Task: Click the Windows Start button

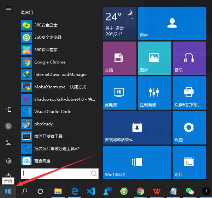Action: (x=8, y=191)
